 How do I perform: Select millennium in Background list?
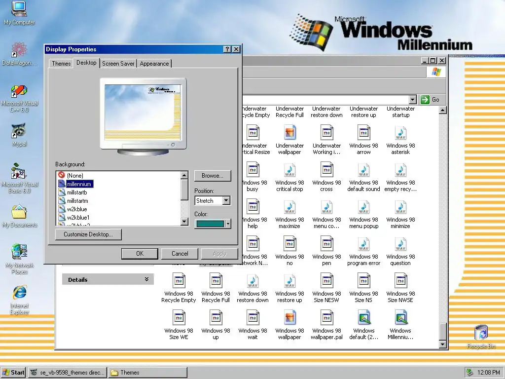coord(79,184)
